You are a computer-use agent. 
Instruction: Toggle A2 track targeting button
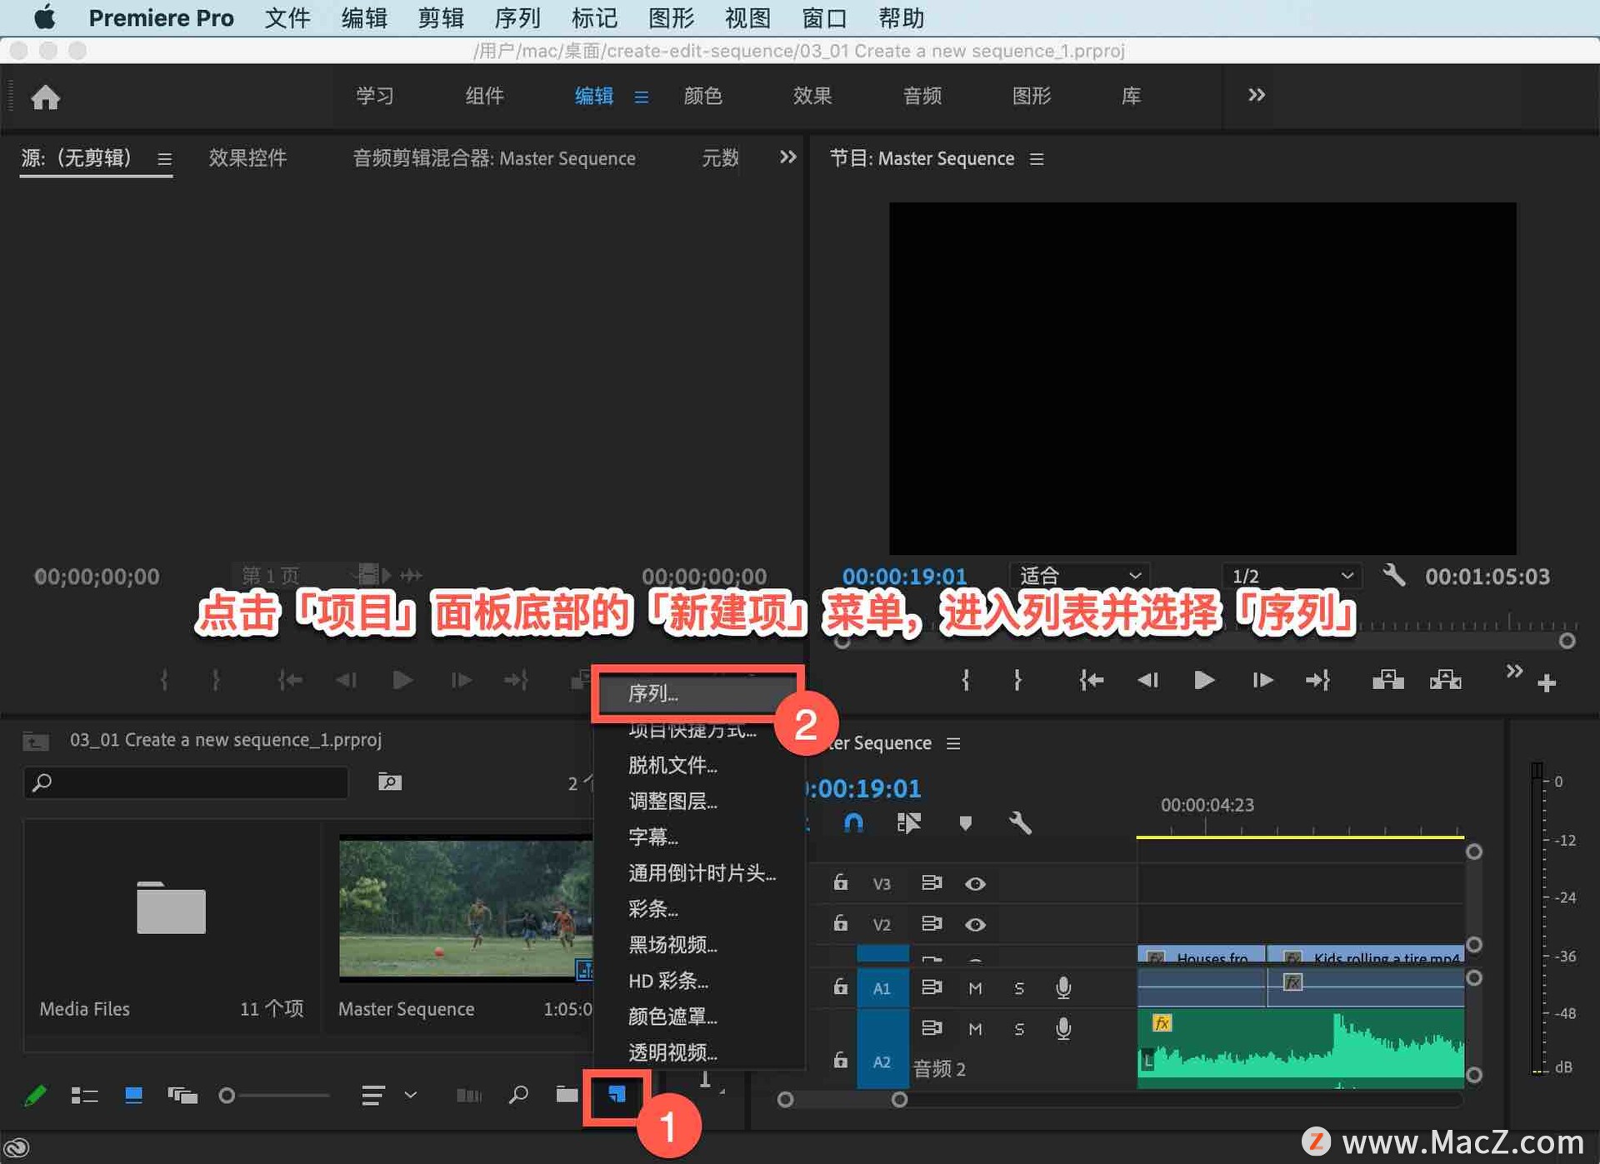point(882,1062)
